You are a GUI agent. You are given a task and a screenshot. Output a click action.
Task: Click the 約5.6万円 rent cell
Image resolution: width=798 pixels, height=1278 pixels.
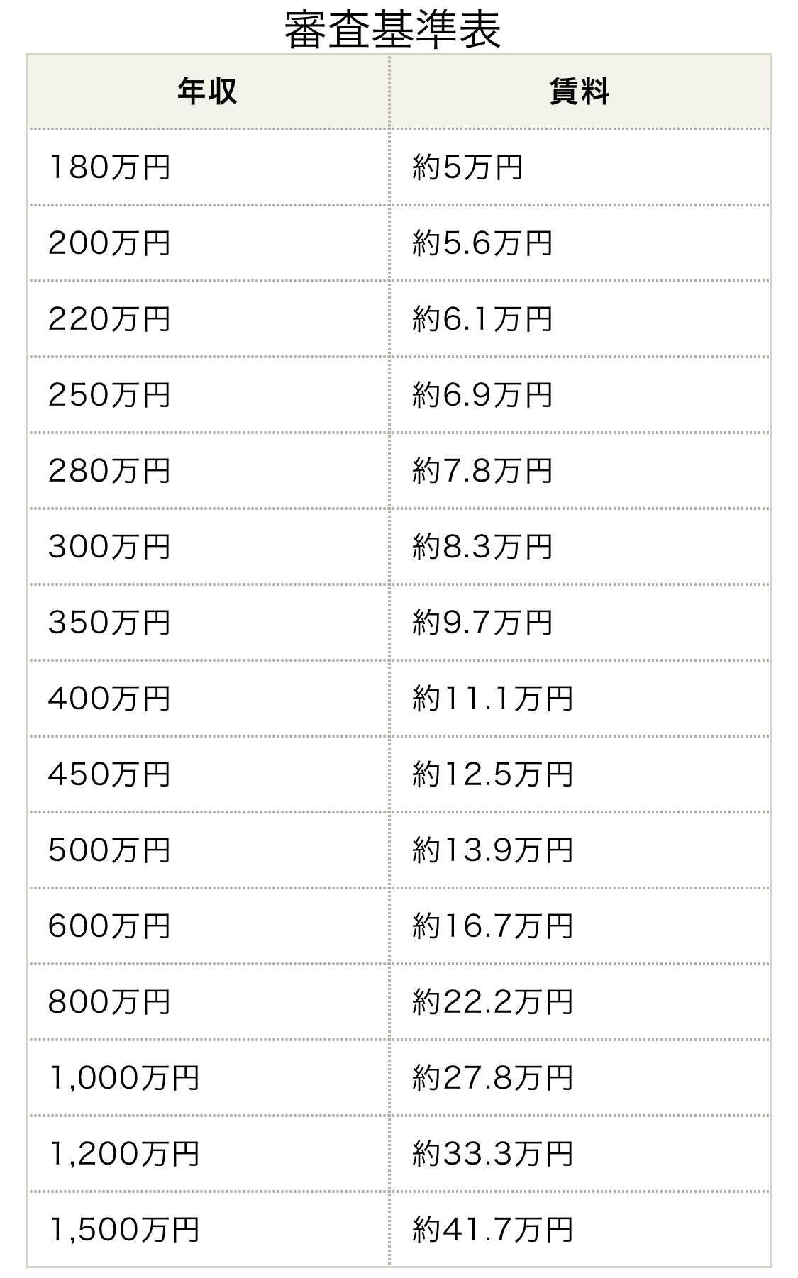point(482,244)
